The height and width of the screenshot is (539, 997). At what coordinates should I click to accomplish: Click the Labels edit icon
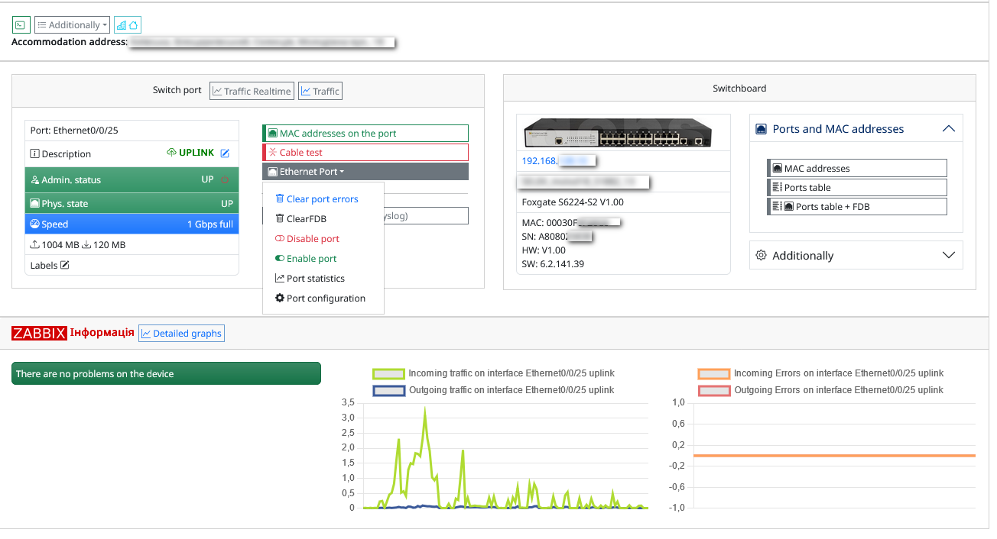coord(65,266)
